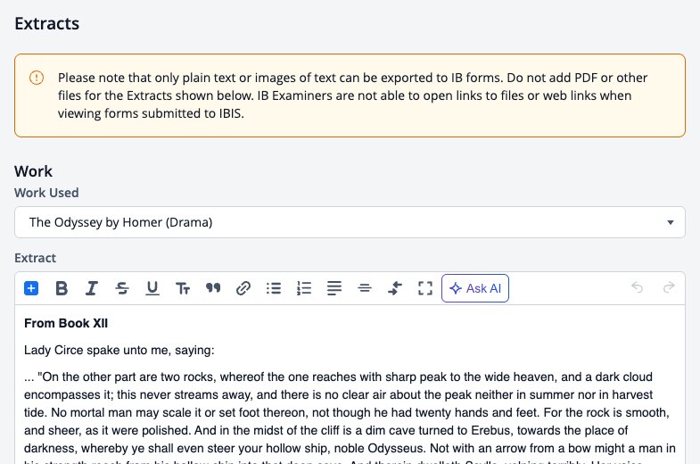Open the Ask AI assistant
The width and height of the screenshot is (700, 464).
point(475,288)
